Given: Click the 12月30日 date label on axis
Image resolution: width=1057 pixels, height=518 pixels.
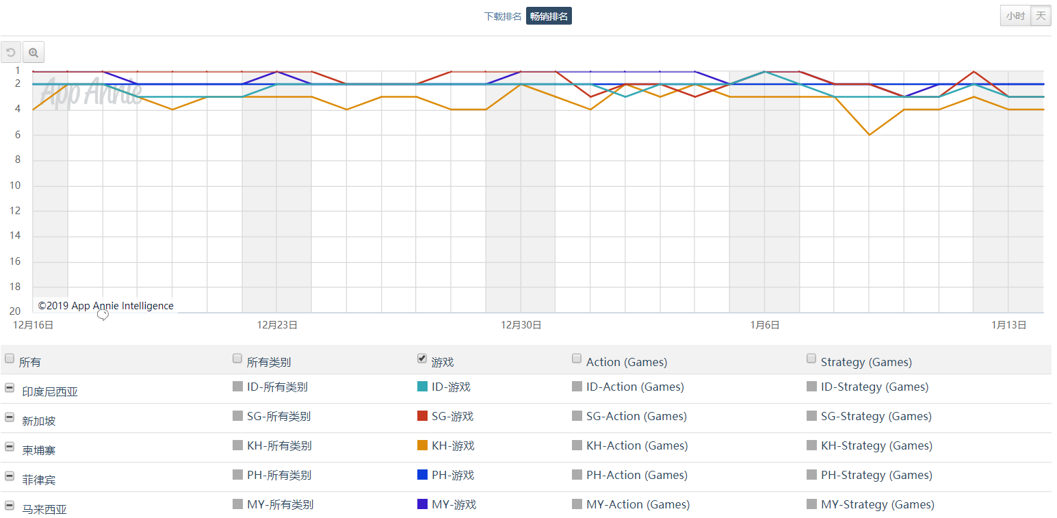Looking at the screenshot, I should coord(521,325).
